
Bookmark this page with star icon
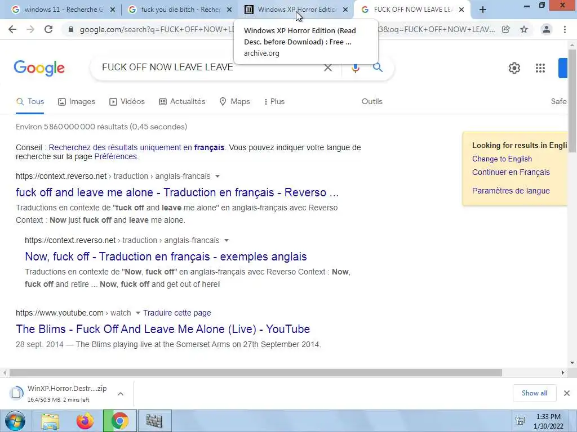coord(524,29)
